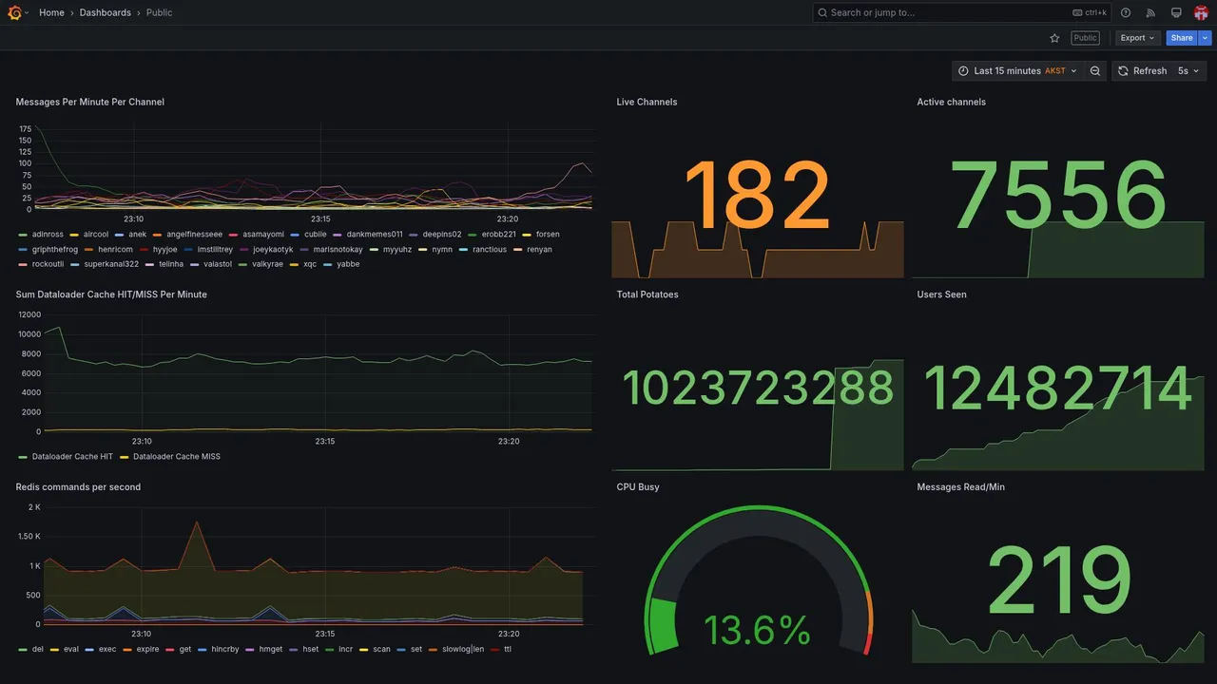
Task: Click the Grafana logo icon
Action: click(14, 12)
